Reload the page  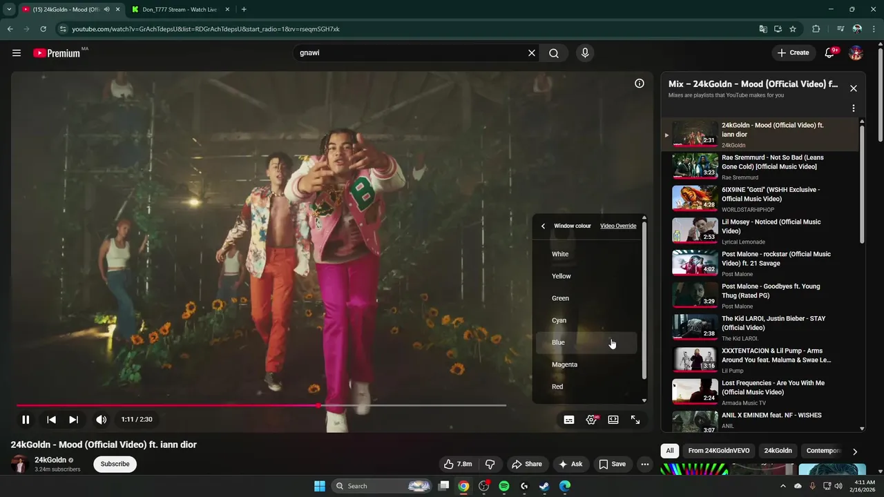(x=43, y=29)
